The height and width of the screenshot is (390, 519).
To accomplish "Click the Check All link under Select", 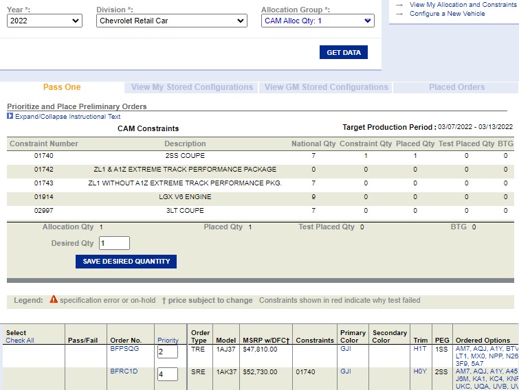I will [19, 341].
